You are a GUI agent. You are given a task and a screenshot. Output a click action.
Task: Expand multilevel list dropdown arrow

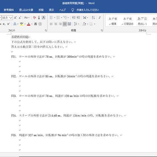(68, 18)
